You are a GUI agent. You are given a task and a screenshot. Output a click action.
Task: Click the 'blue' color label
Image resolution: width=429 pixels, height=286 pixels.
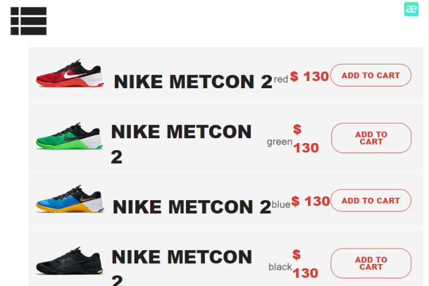[281, 204]
